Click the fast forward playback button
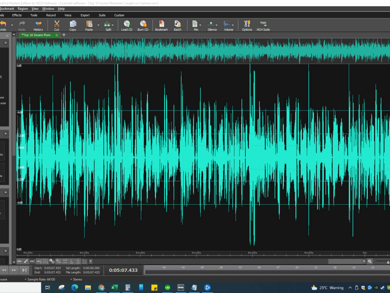Viewport: 390px width, 293px height. (x=14, y=270)
